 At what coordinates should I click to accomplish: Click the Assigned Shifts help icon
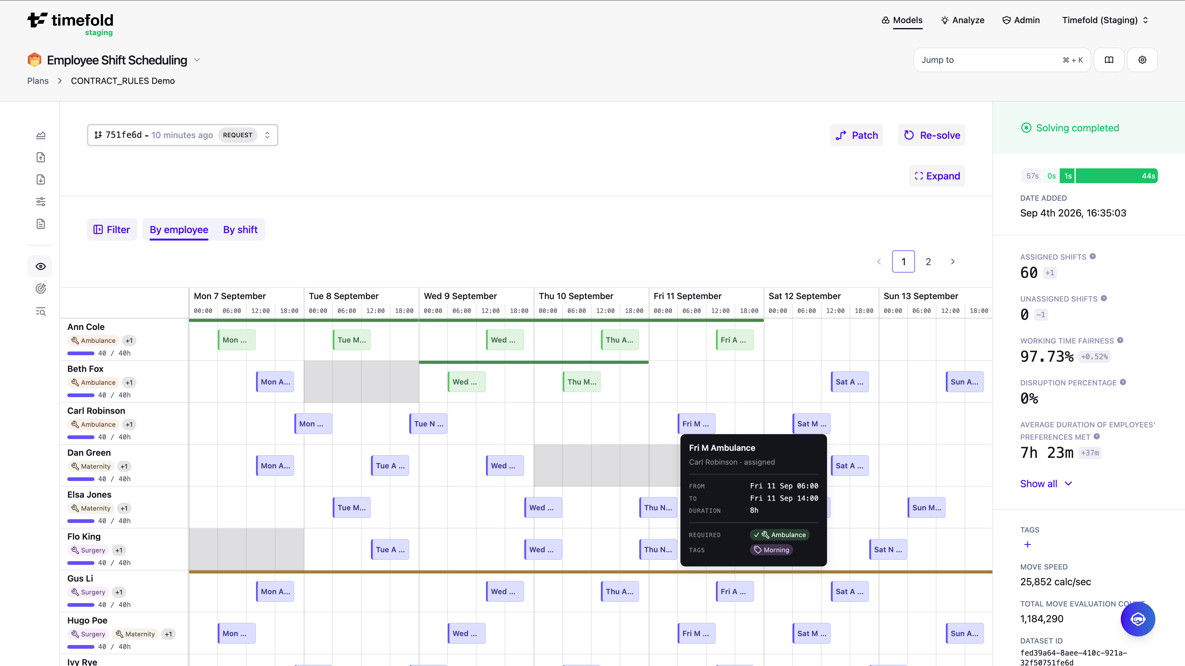click(1092, 257)
